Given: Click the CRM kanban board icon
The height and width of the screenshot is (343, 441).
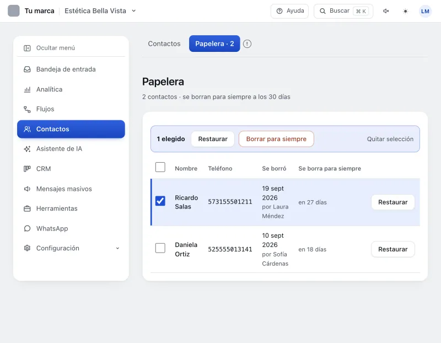Looking at the screenshot, I should [x=27, y=169].
